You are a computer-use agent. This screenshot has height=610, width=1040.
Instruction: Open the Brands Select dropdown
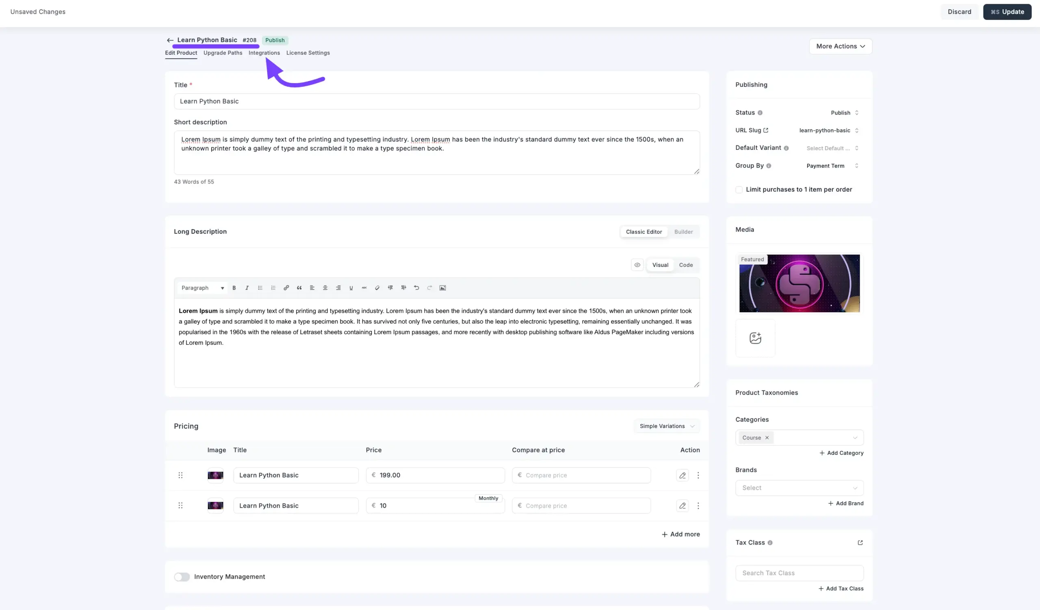(799, 488)
